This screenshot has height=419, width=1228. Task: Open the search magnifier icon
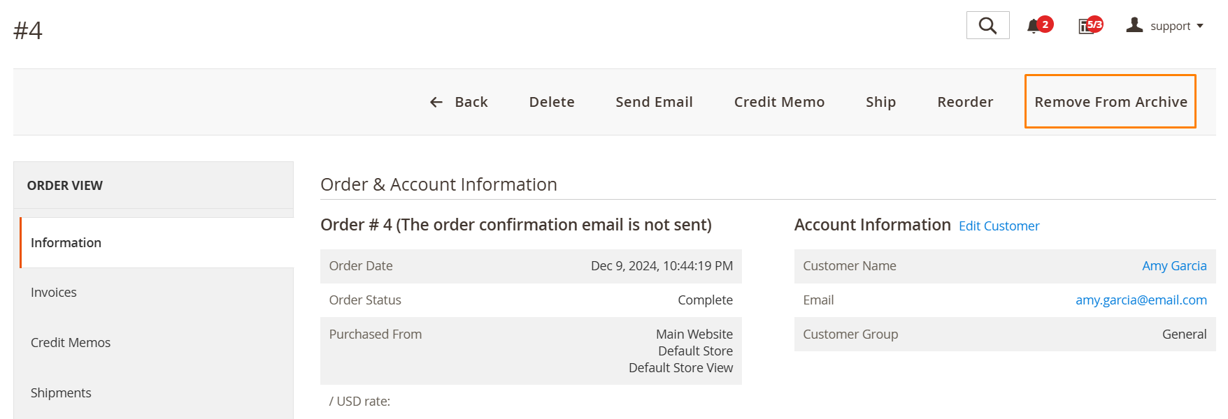point(987,25)
